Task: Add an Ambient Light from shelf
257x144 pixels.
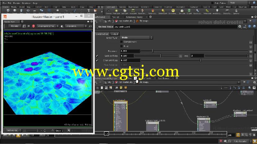Action: (217, 12)
